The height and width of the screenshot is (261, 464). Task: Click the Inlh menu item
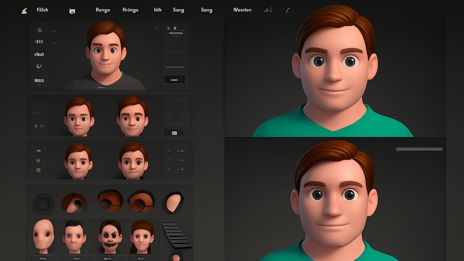157,10
